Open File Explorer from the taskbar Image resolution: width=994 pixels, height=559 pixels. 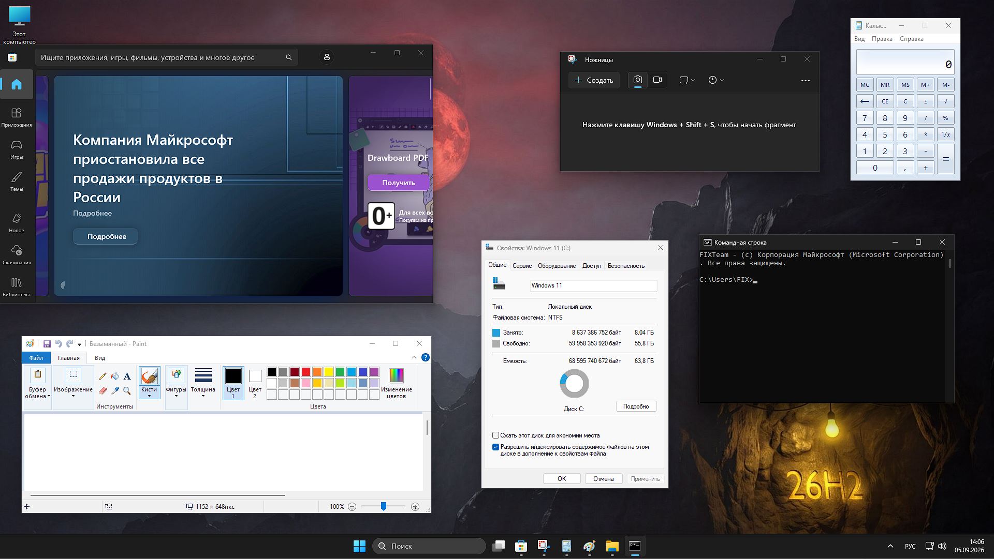click(612, 546)
